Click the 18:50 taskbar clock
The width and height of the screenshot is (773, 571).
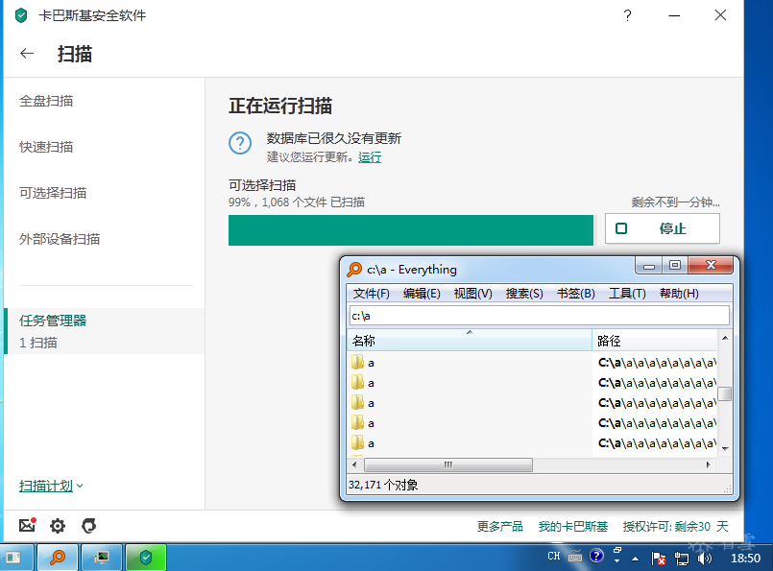click(745, 559)
